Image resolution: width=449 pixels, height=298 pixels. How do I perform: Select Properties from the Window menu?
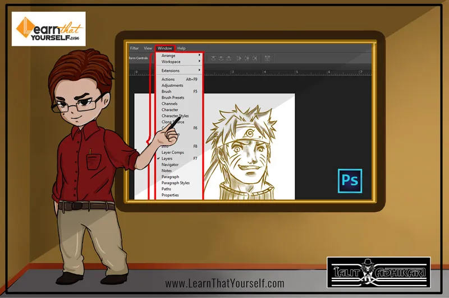pos(170,195)
